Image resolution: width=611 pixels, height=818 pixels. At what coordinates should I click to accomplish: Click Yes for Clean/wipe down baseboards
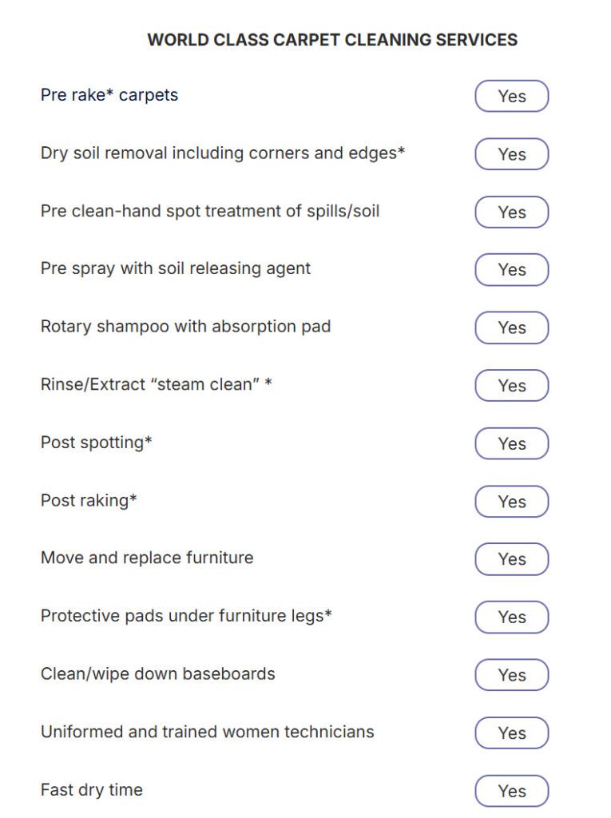[x=511, y=675]
